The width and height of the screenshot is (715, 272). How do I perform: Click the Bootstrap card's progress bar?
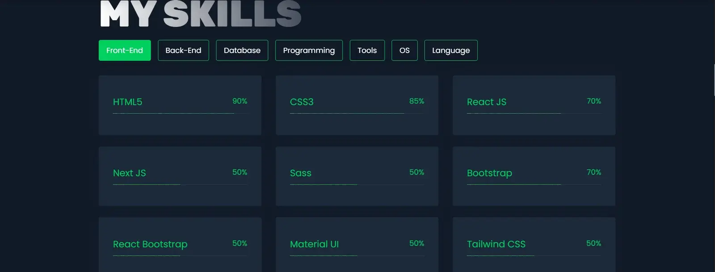coord(534,184)
